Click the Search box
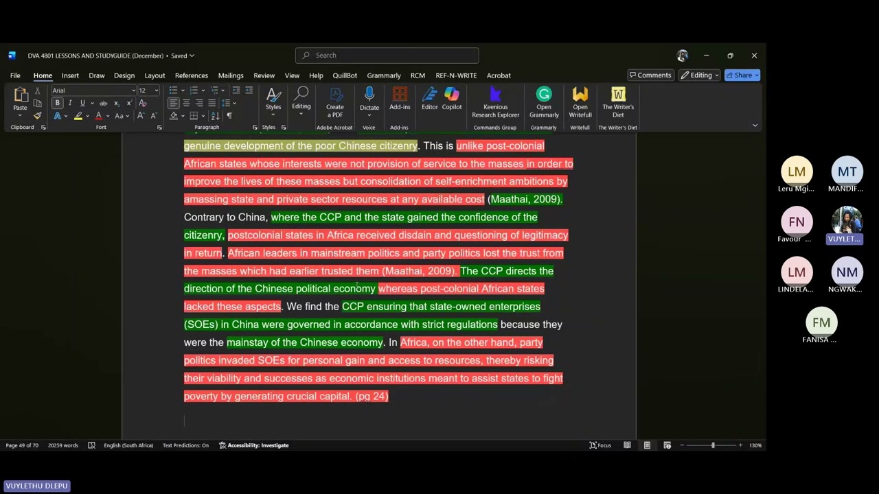Viewport: 879px width, 494px height. tap(387, 56)
